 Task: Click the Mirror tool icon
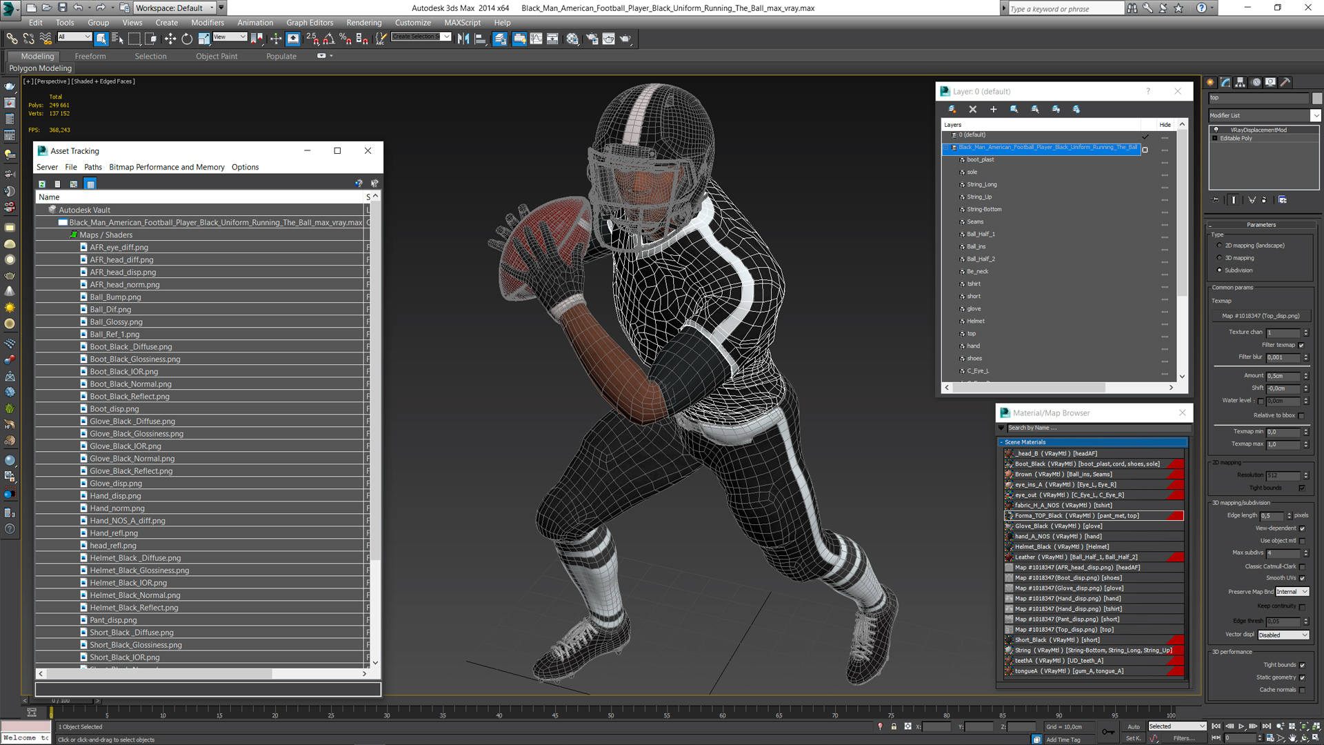[463, 39]
